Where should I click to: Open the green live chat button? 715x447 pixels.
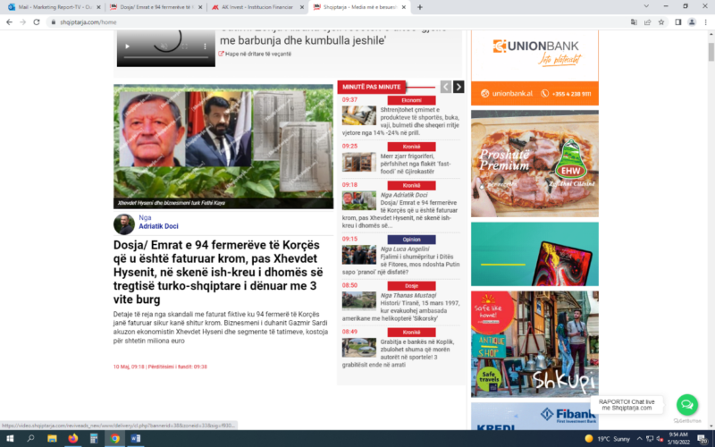686,405
